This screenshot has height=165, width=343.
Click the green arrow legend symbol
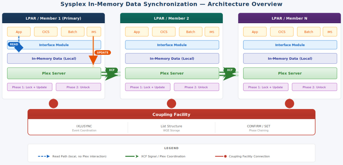click(x=132, y=157)
